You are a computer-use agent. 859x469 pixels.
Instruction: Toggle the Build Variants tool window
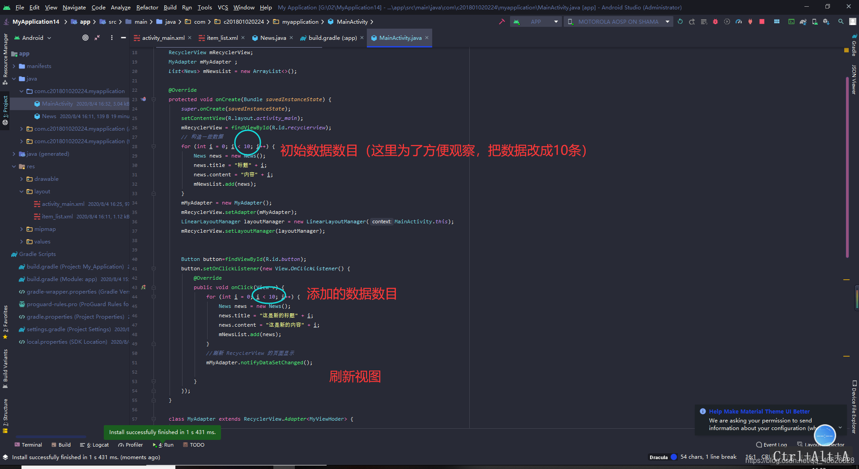tap(5, 369)
